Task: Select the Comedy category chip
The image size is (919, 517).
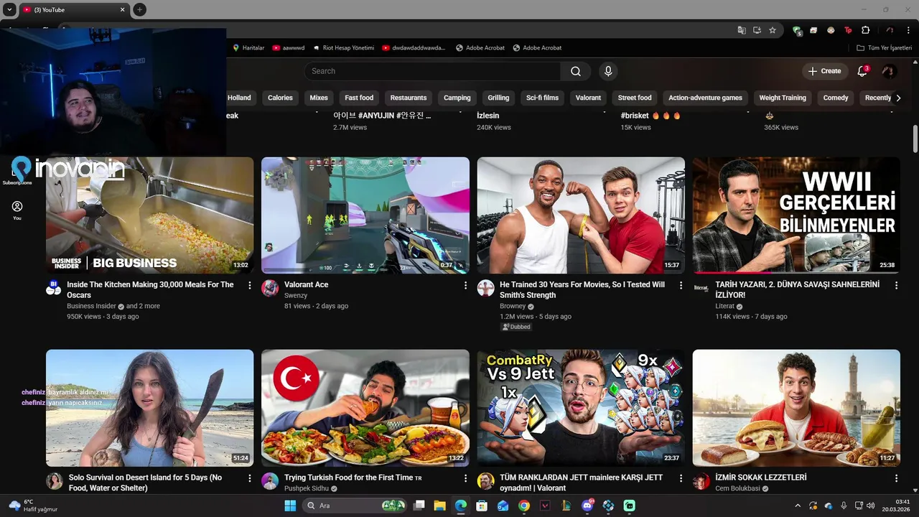Action: (836, 98)
